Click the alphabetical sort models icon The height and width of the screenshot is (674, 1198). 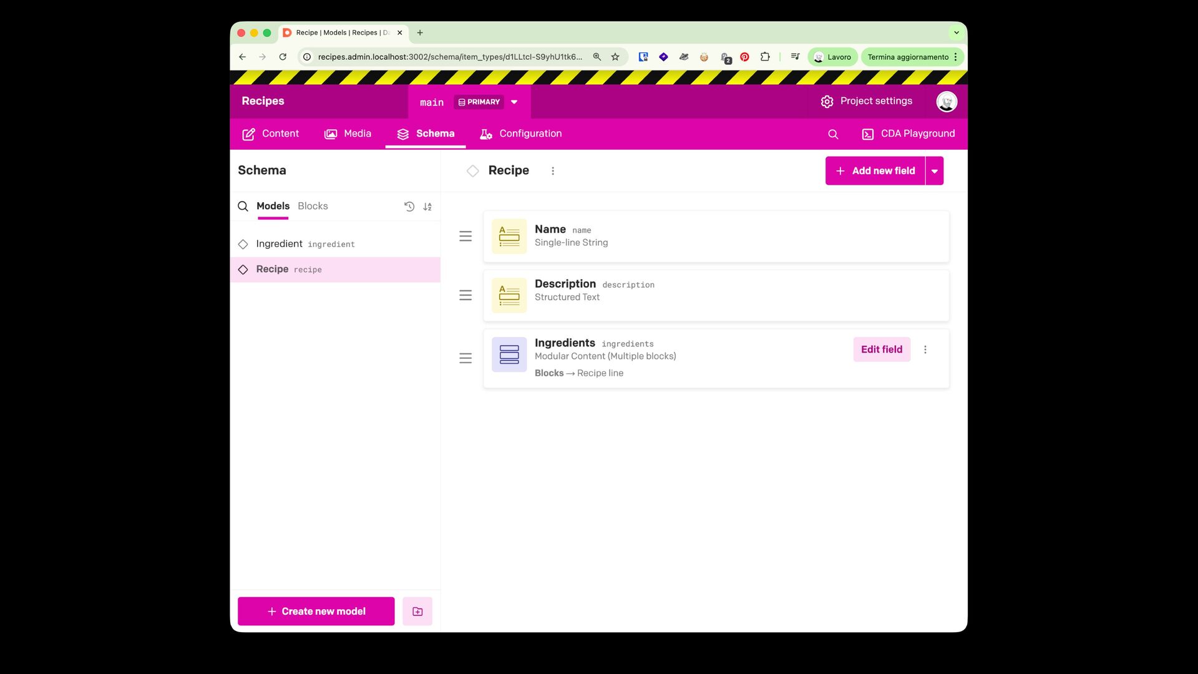coord(427,207)
